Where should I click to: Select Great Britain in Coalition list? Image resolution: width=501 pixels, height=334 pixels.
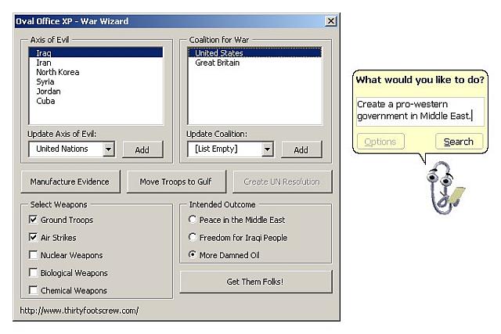click(x=254, y=63)
